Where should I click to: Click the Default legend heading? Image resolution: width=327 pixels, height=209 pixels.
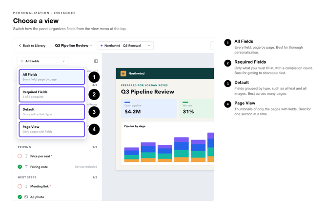click(x=242, y=83)
